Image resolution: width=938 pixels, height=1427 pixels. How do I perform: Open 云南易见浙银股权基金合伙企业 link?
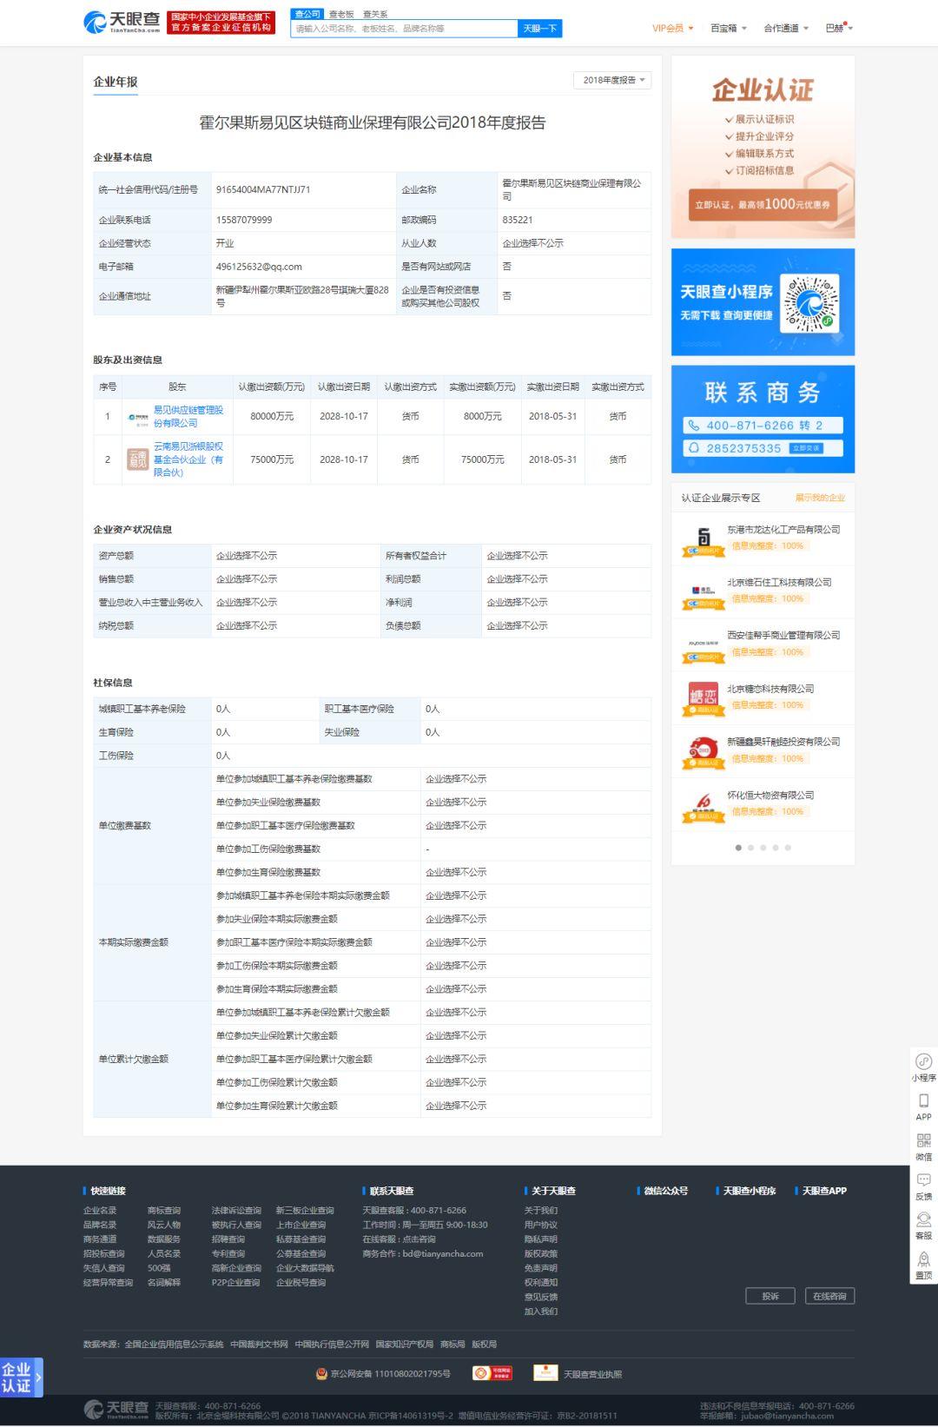(x=188, y=459)
